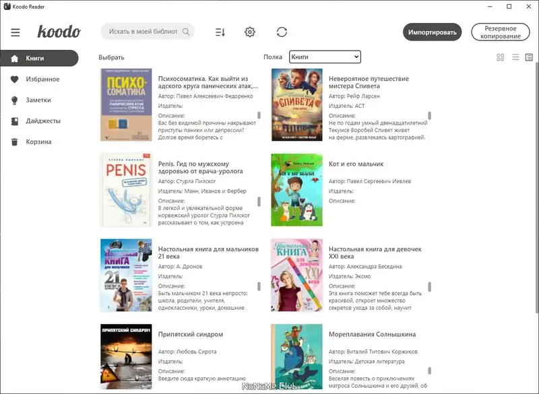Click publisher Детская литература
Screen dimensions: 539x394
tap(379, 362)
